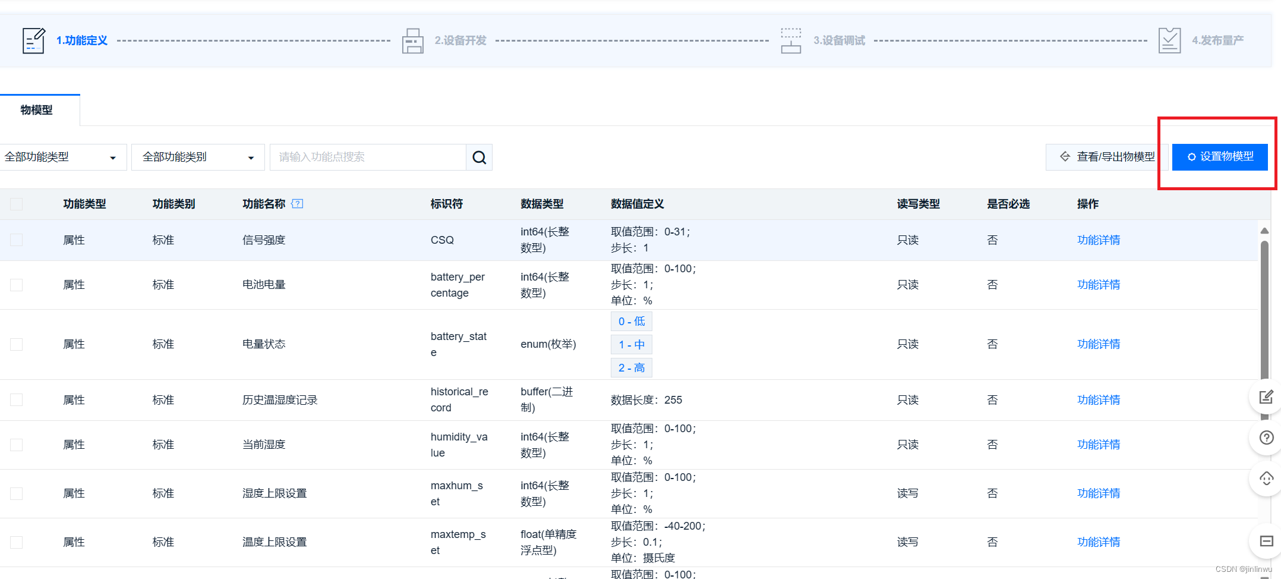Toggle the select-all checkbox in table header
The image size is (1281, 579).
tap(16, 203)
